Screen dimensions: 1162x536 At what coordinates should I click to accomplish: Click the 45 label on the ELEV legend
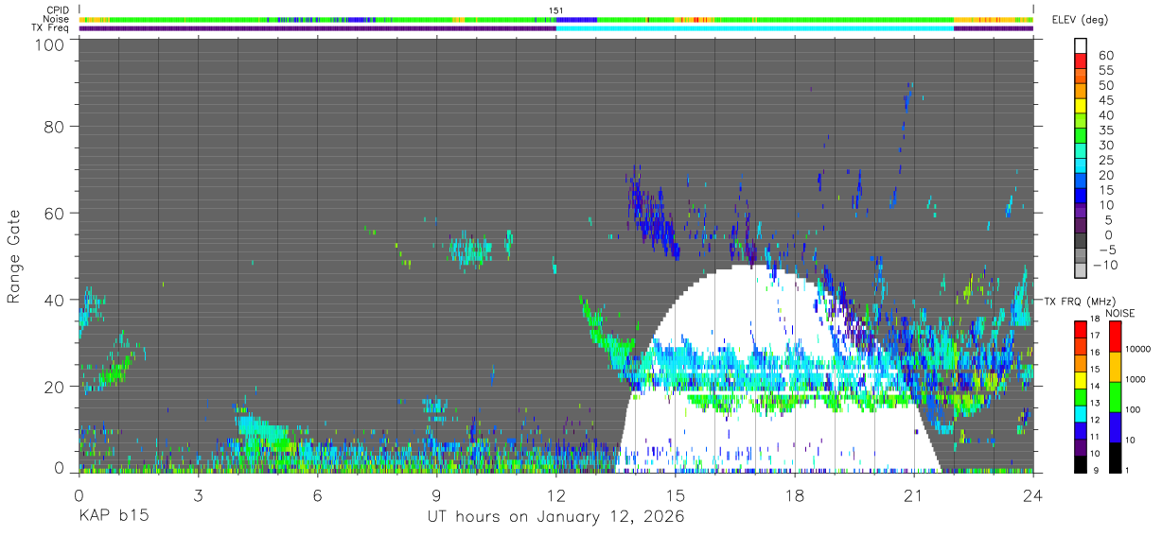[x=1105, y=99]
